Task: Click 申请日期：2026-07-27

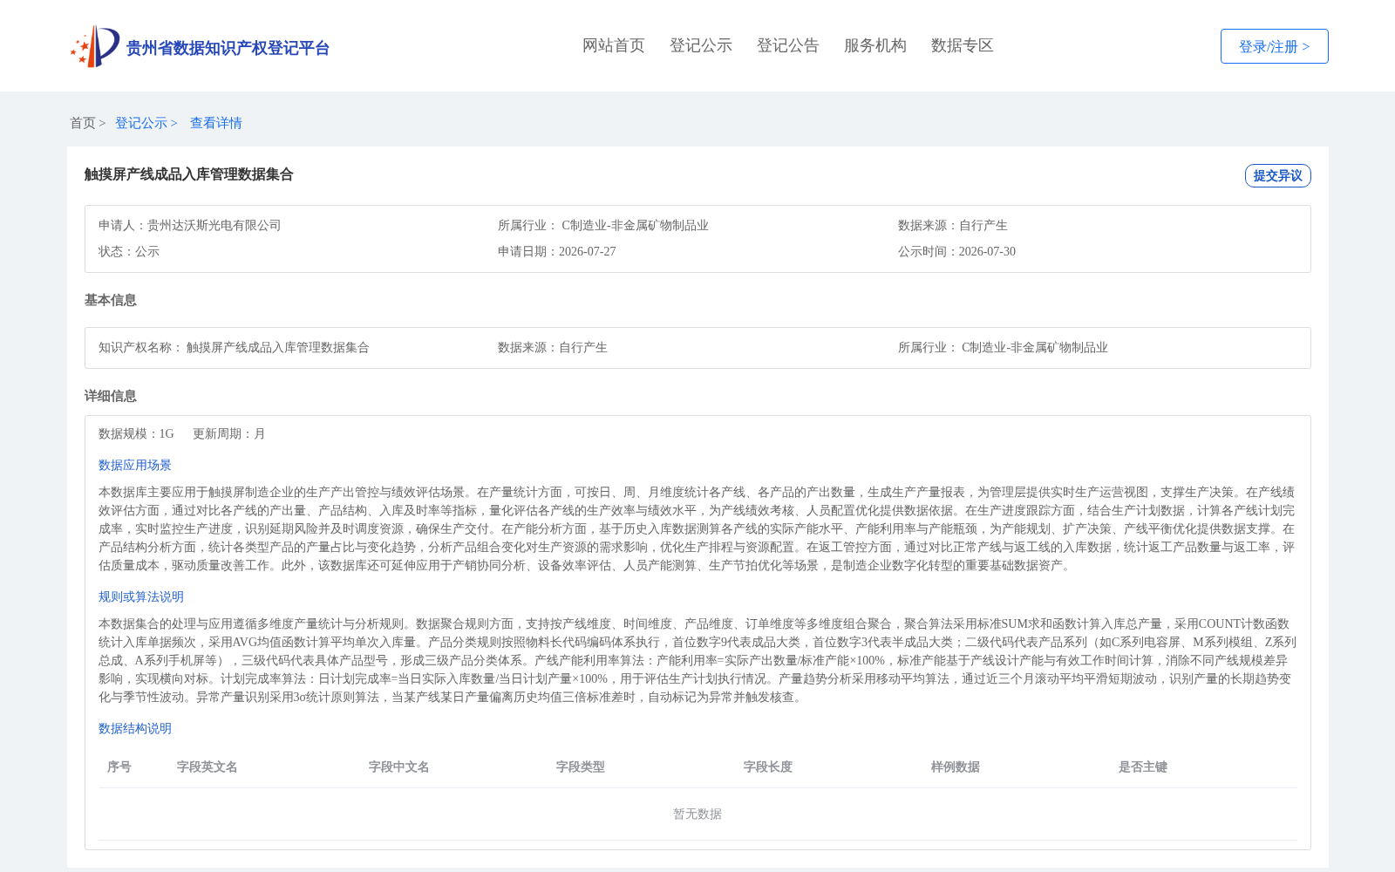Action: coord(557,251)
